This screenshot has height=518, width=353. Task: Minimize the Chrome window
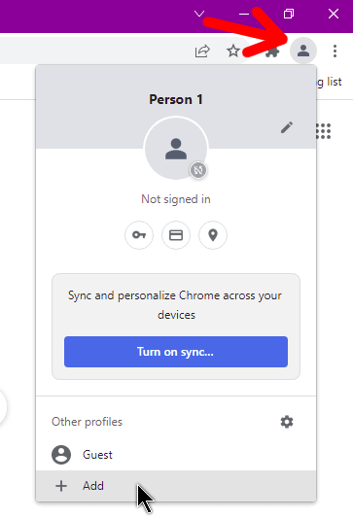(244, 14)
